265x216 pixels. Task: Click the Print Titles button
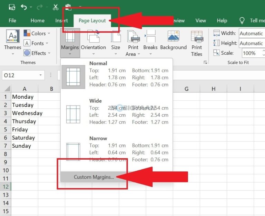(x=197, y=43)
